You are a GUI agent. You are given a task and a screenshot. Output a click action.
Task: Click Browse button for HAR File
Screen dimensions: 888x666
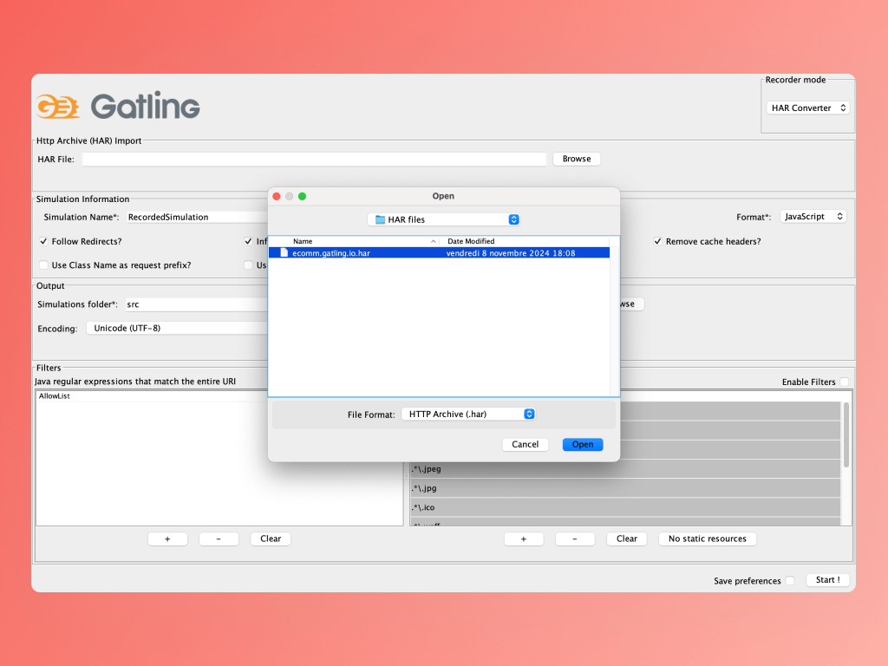[x=577, y=160]
